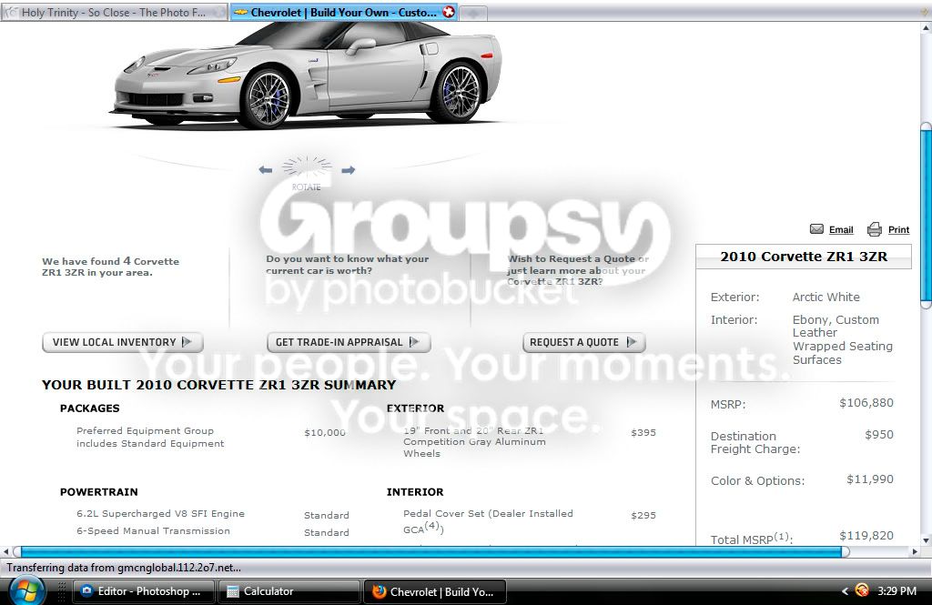Click the envelope Email icon
The image size is (932, 605).
click(x=816, y=228)
